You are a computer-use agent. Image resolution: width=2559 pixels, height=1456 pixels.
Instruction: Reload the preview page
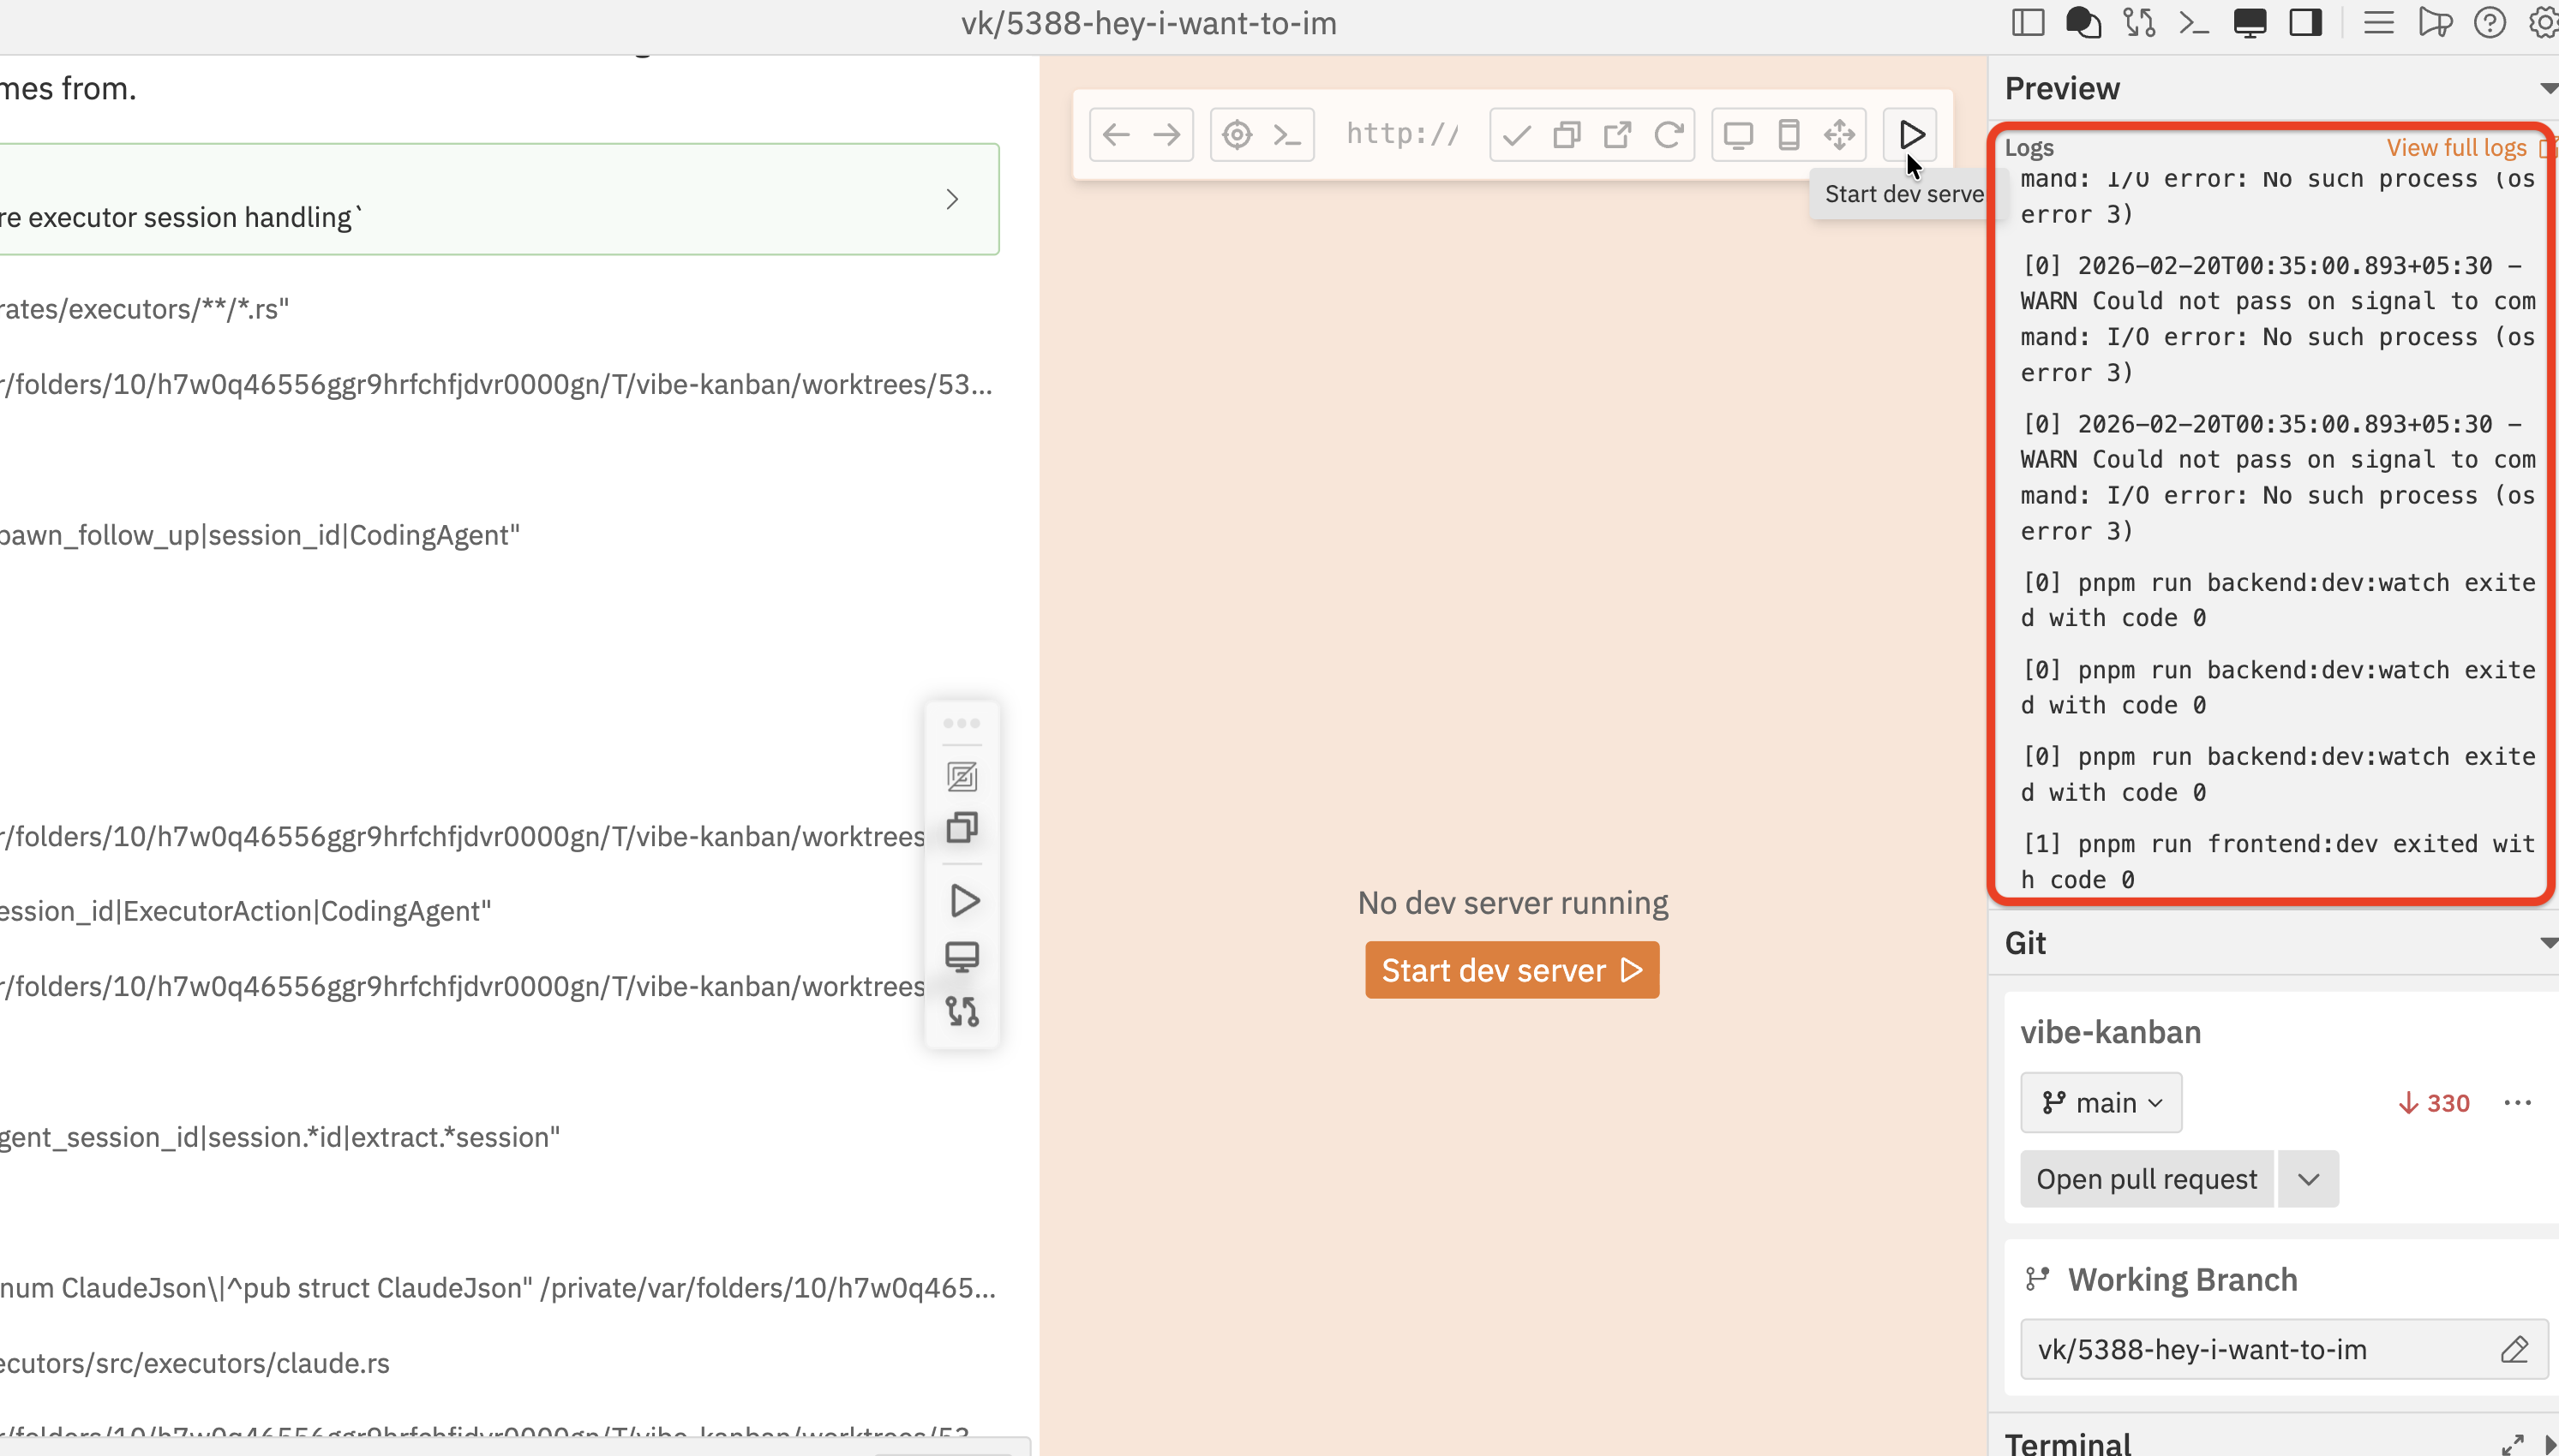(1669, 133)
